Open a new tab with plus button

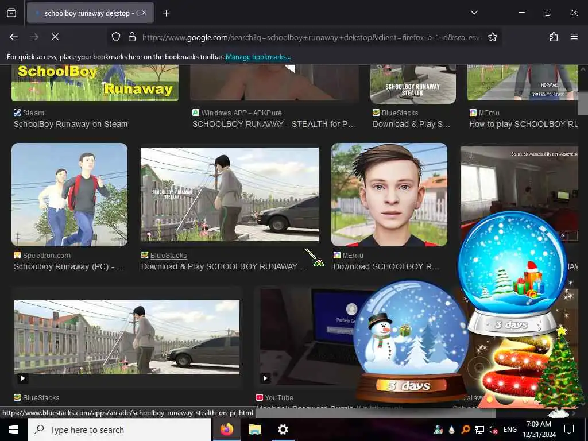(166, 13)
